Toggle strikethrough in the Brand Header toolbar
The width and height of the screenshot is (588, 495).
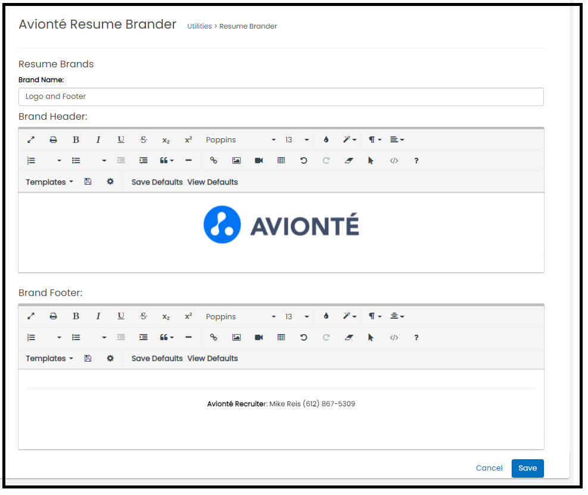click(x=143, y=140)
